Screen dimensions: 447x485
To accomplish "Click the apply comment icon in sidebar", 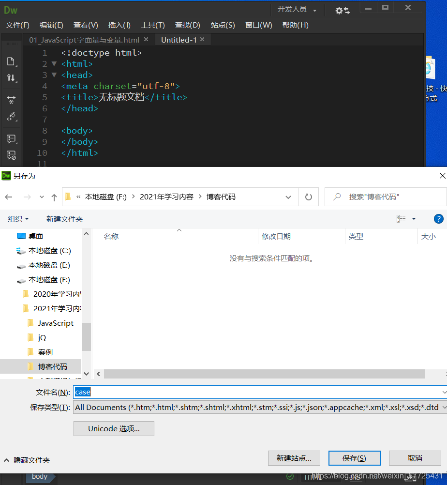I will tap(11, 139).
